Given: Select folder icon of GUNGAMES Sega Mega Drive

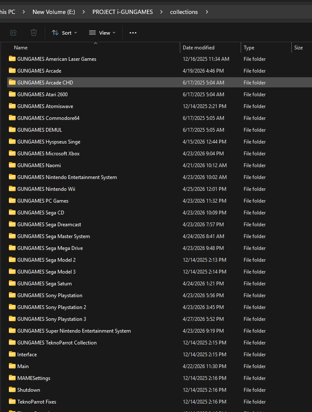Looking at the screenshot, I should click(12, 248).
